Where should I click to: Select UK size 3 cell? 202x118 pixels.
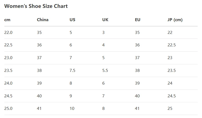coord(103,33)
